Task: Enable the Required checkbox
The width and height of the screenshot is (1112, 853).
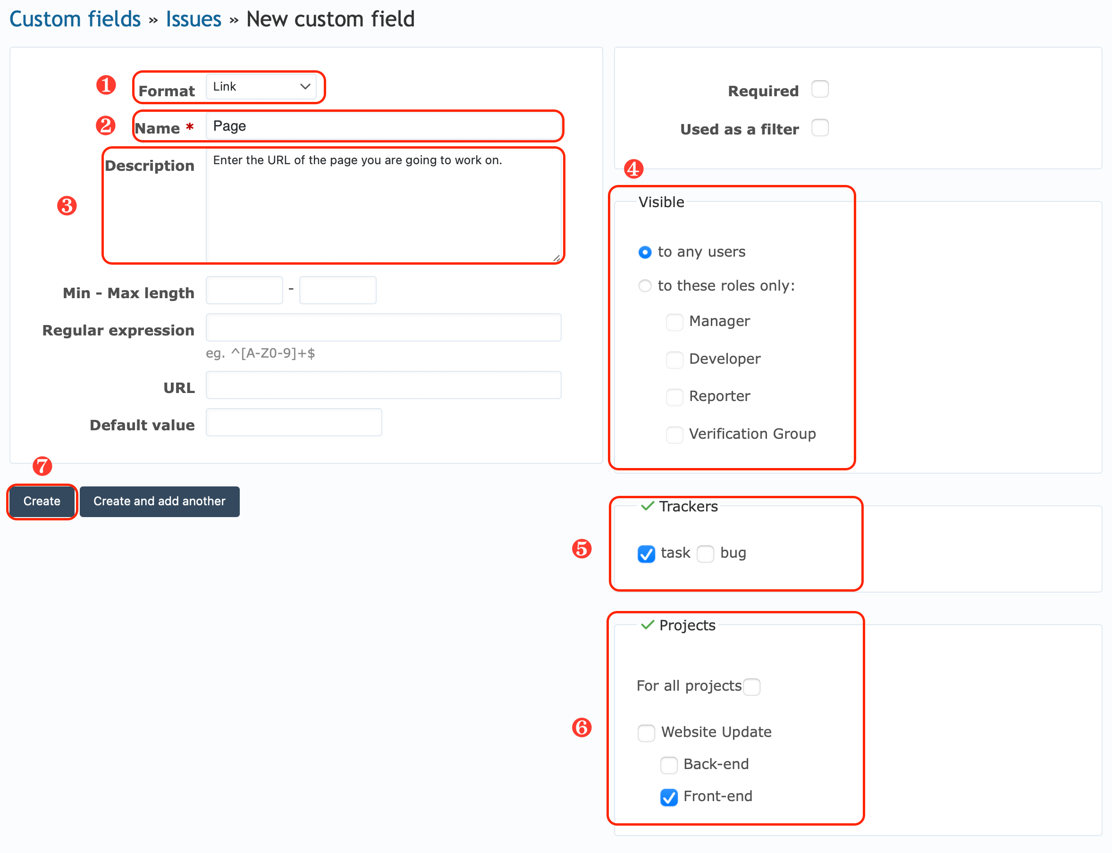Action: coord(820,89)
